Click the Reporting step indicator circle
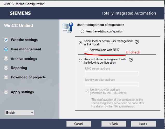Image resolution: width=165 pixels, height=129 pixels. [6, 68]
